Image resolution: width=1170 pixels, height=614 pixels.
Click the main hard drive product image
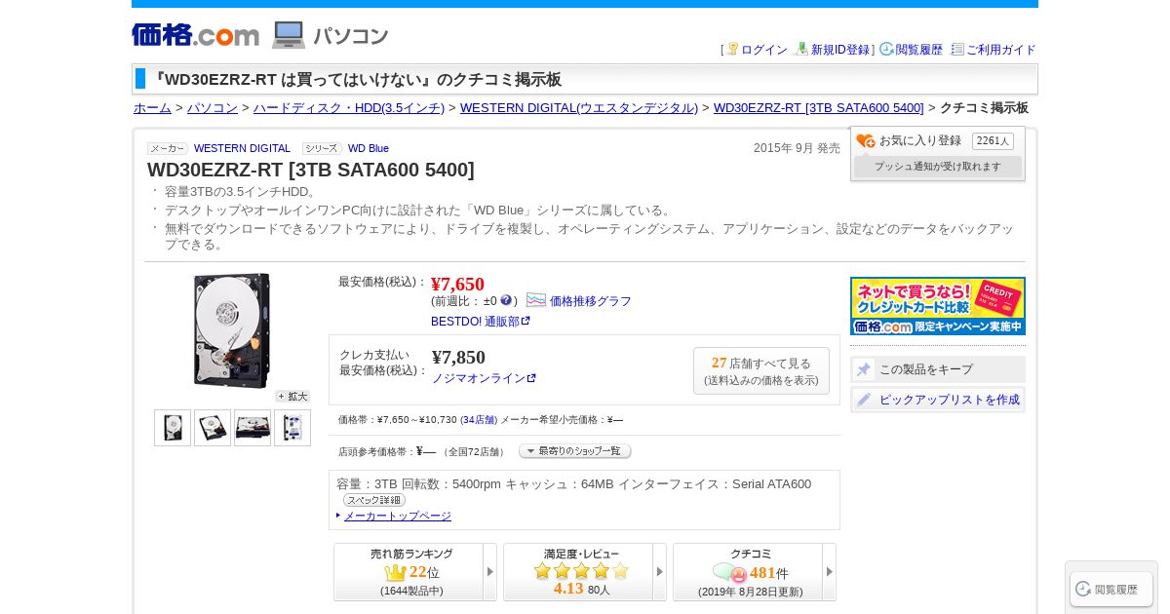pyautogui.click(x=232, y=330)
